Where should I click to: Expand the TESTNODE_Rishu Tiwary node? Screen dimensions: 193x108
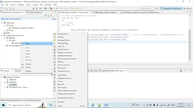coord(5,87)
